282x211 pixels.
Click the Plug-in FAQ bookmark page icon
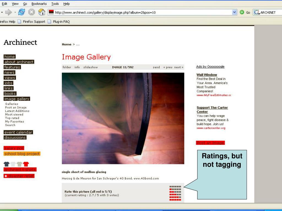50,21
